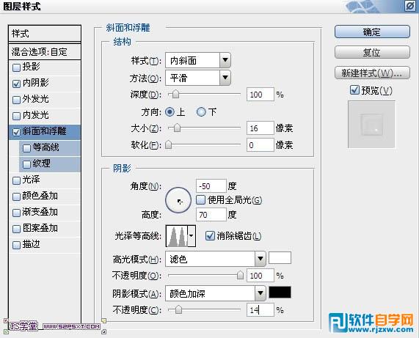Enable the 投影 drop shadow checkbox
This screenshot has height=338, width=419.
click(17, 67)
